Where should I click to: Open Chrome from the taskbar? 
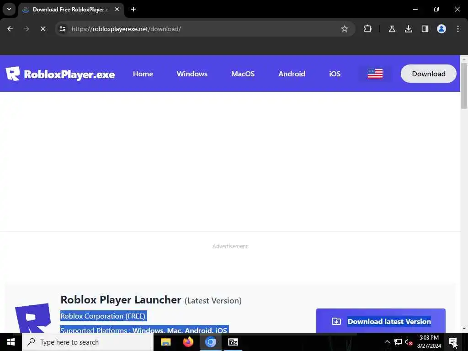[x=210, y=342]
